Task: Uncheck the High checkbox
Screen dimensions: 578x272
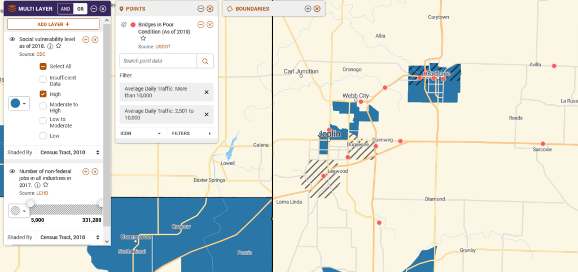Action: pos(43,93)
